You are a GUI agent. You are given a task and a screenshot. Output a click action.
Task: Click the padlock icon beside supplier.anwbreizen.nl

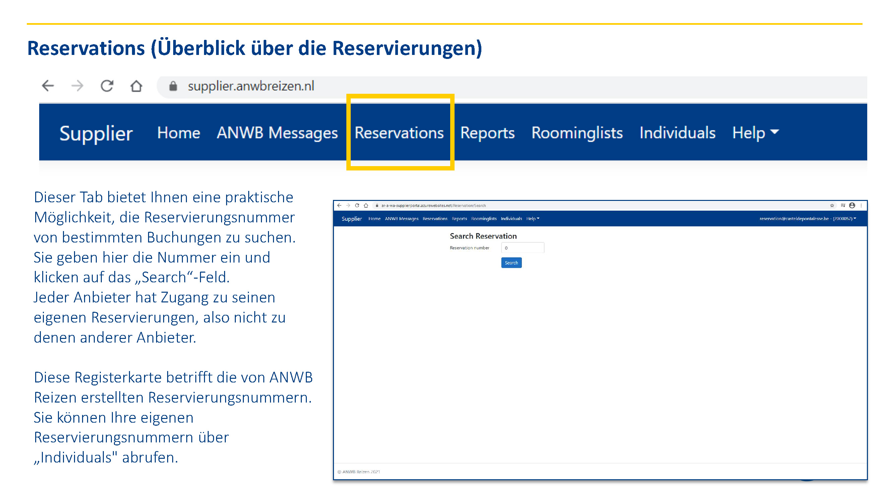(173, 86)
